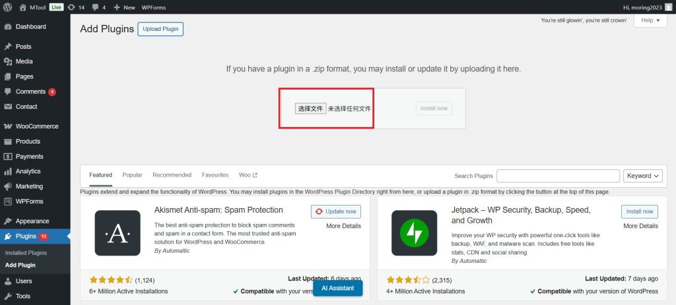Open WPForms in the top admin bar

[153, 7]
